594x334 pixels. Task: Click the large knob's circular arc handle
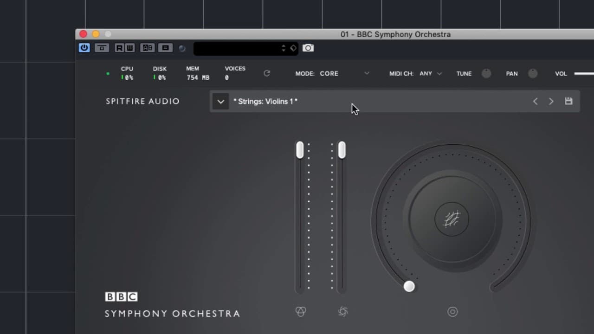click(409, 286)
